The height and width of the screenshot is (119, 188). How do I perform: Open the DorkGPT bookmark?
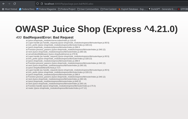click(x=162, y=9)
